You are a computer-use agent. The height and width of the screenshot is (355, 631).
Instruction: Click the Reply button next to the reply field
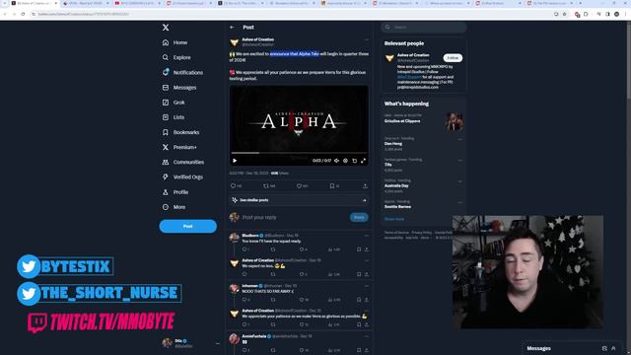[359, 217]
